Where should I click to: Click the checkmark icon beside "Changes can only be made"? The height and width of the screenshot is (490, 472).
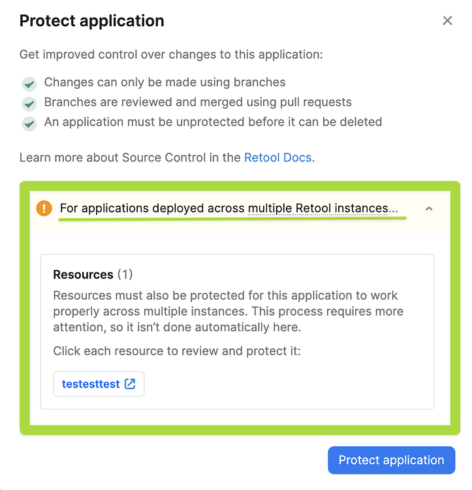[x=29, y=84]
